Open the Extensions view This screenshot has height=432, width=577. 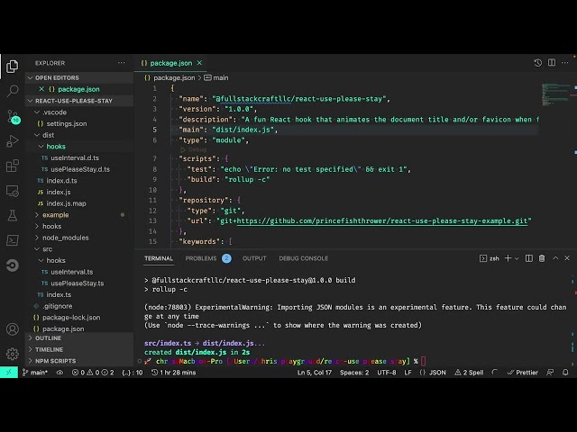pos(12,166)
